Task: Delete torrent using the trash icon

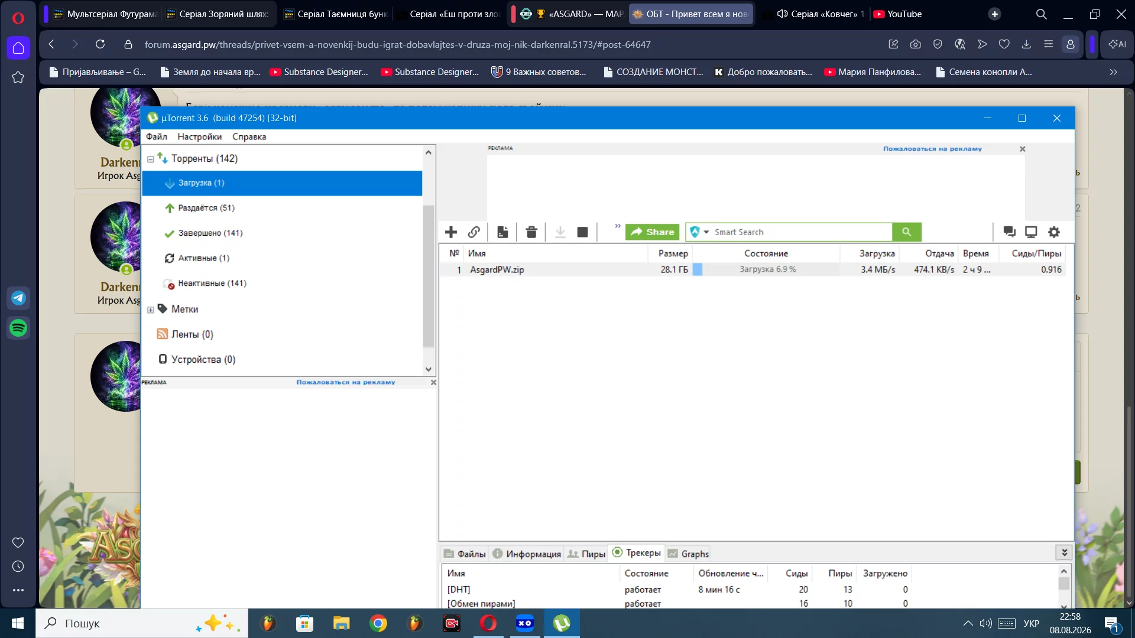Action: [x=531, y=232]
